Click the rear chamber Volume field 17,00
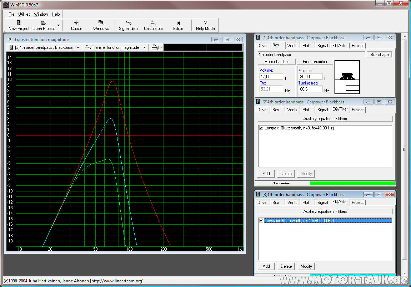This screenshot has width=411, height=287. click(x=271, y=76)
